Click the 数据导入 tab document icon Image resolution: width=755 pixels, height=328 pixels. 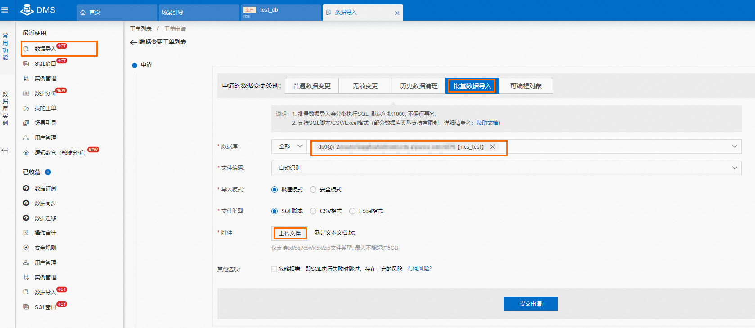[x=328, y=13]
